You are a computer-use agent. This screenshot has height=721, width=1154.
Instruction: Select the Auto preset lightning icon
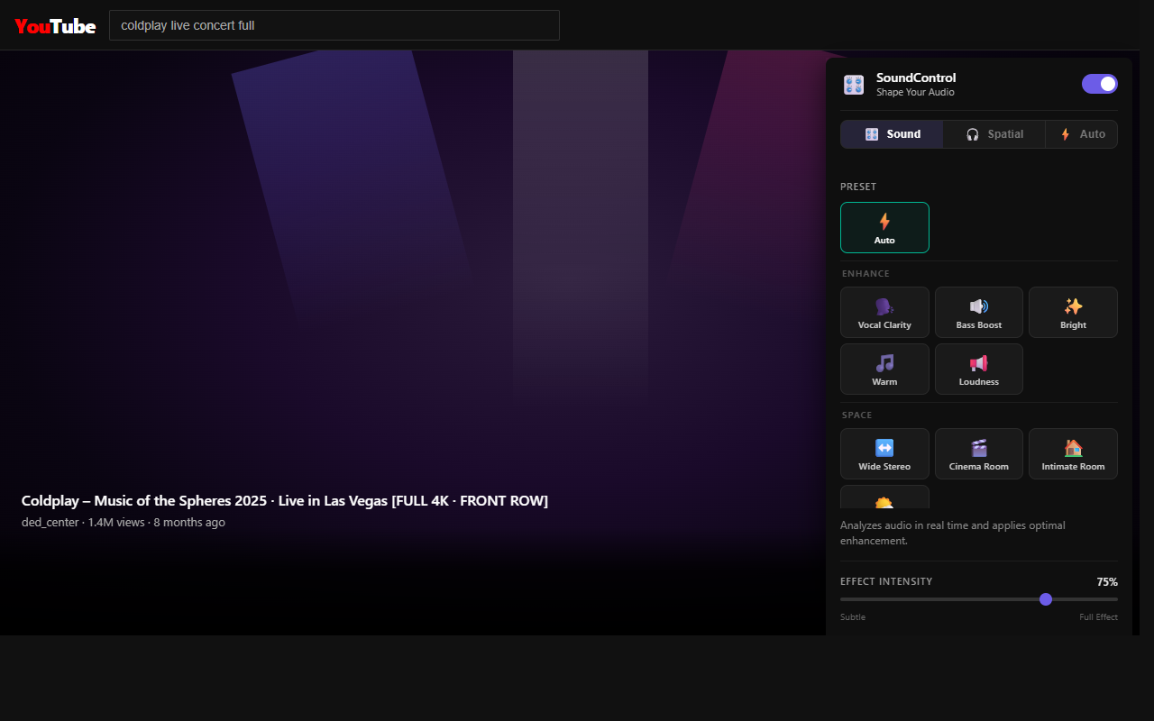(x=884, y=221)
